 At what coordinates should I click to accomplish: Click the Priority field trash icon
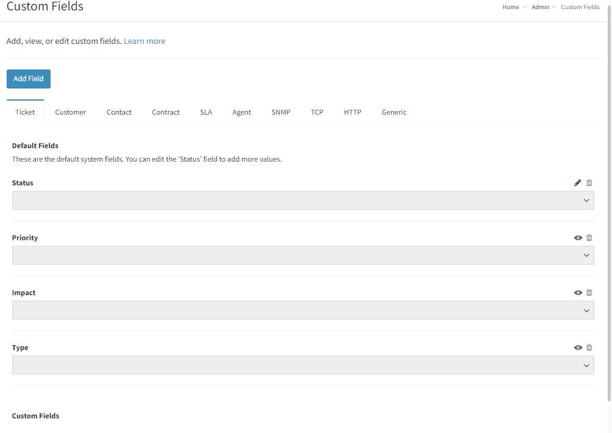[589, 238]
